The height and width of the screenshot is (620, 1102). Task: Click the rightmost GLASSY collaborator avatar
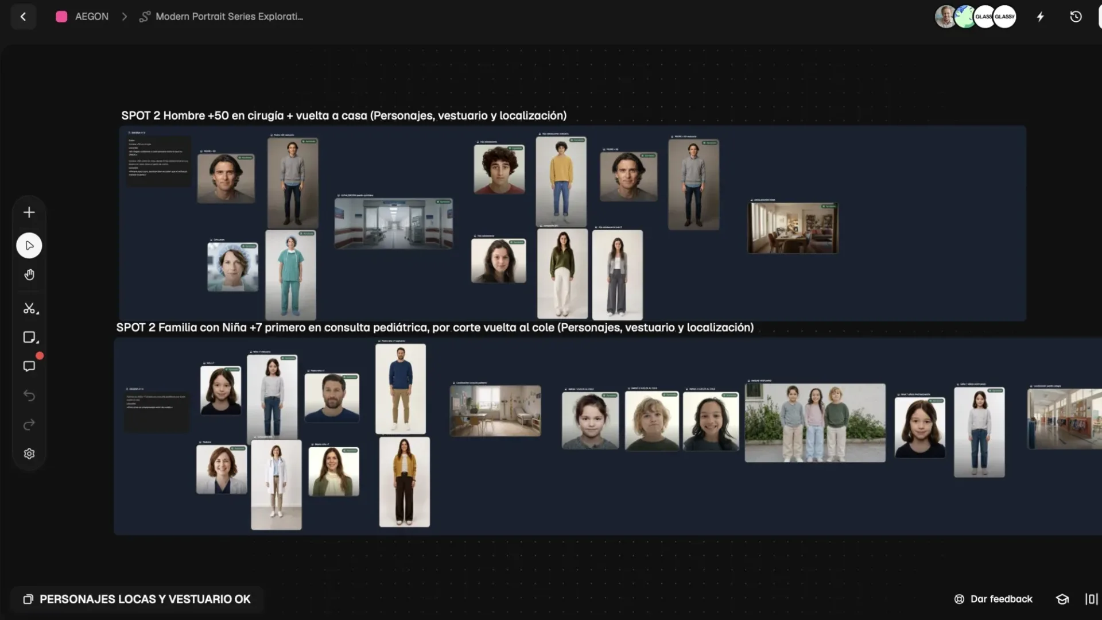[x=1005, y=17]
